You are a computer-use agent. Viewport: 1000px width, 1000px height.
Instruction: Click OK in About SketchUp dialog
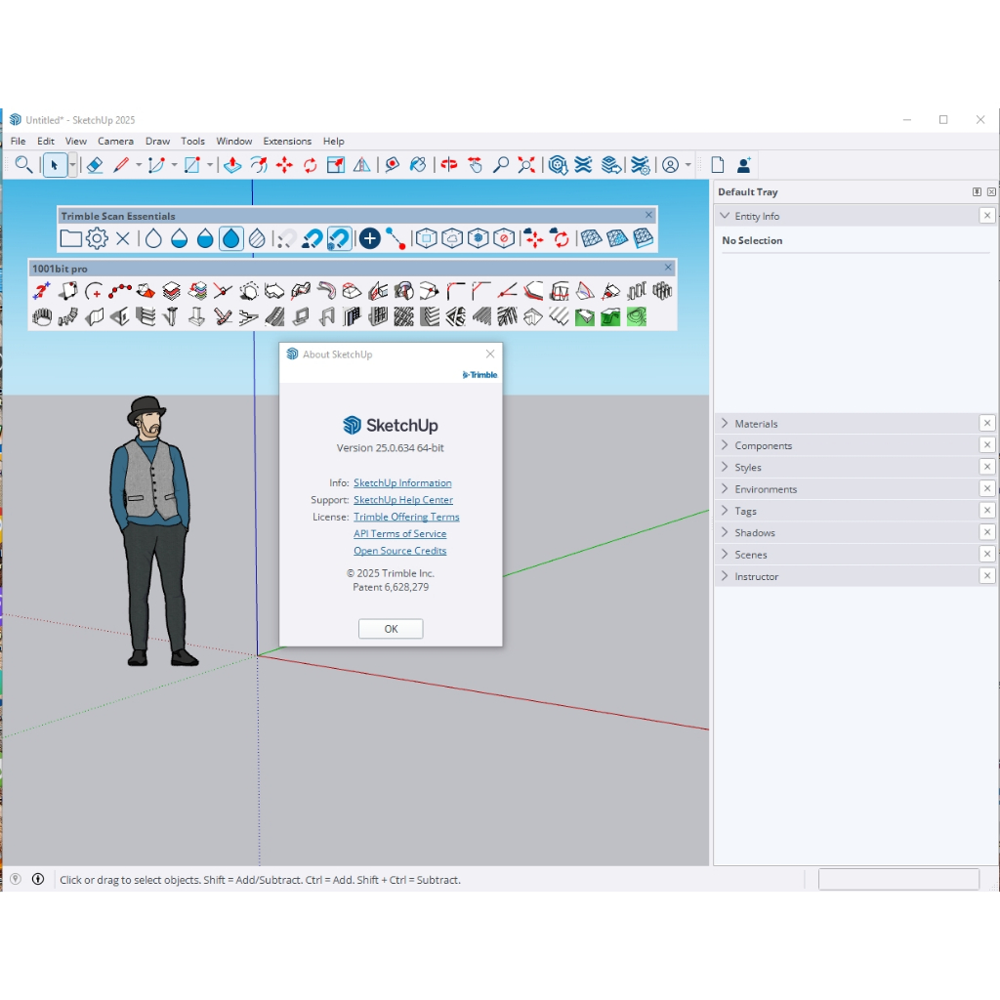point(391,629)
